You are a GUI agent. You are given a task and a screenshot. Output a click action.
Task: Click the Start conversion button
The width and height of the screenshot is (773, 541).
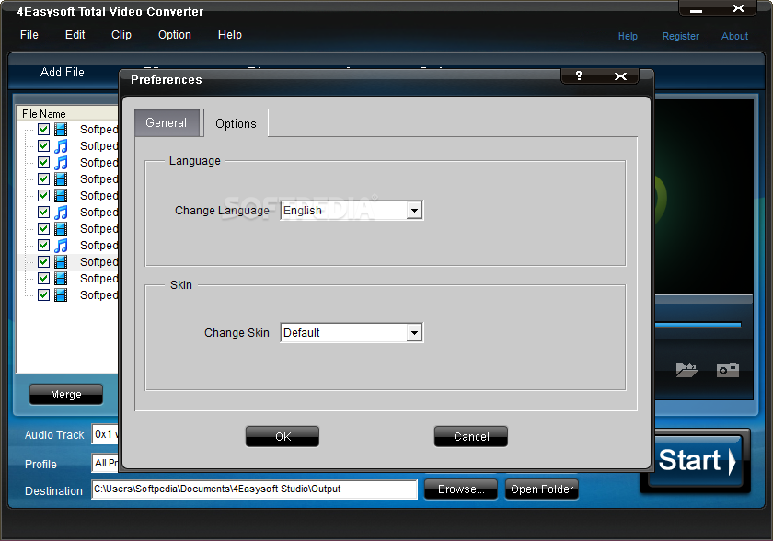point(696,461)
